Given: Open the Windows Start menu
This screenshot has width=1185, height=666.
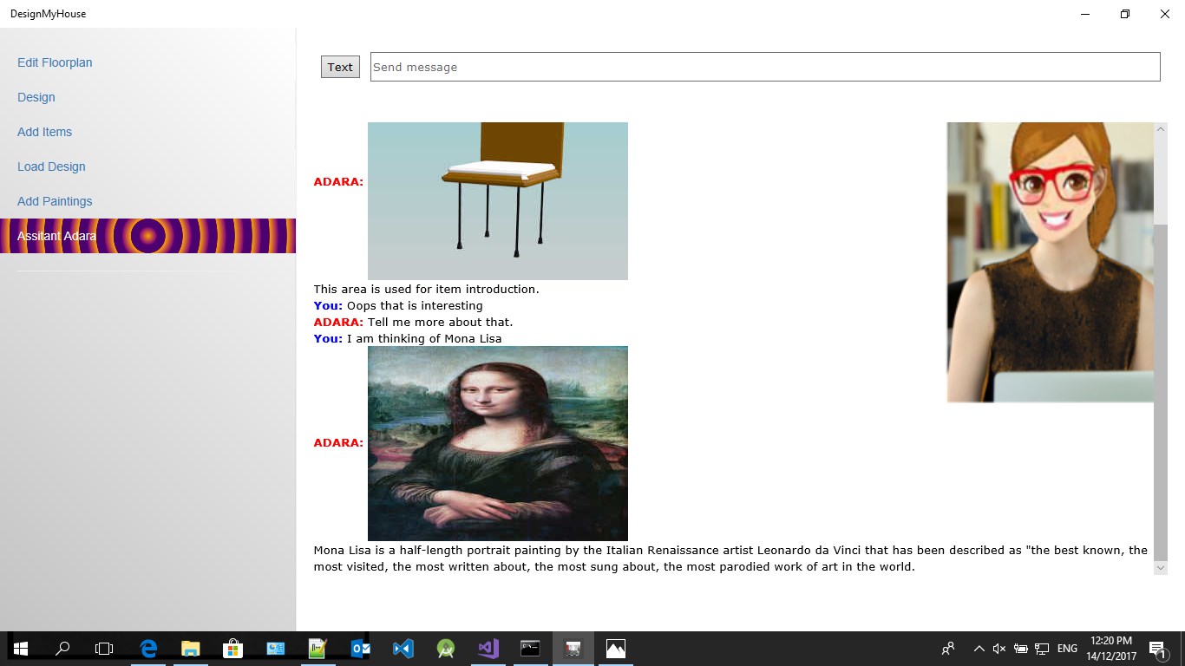Looking at the screenshot, I should (x=21, y=649).
